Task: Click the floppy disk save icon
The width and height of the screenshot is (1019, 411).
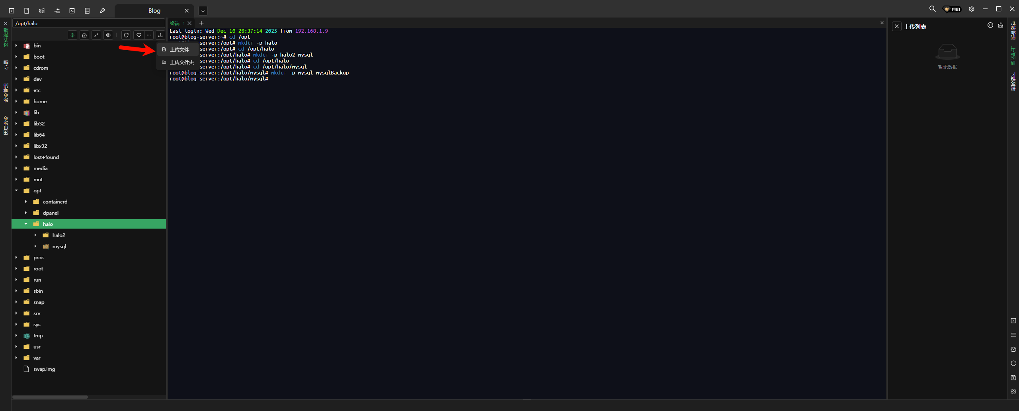Action: (1013, 377)
